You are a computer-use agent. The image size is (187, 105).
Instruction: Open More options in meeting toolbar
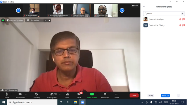click(117, 95)
